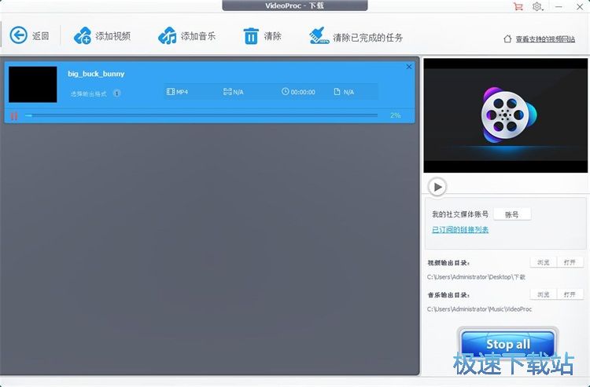Click the duration clock icon 00:00:00

[x=285, y=92]
